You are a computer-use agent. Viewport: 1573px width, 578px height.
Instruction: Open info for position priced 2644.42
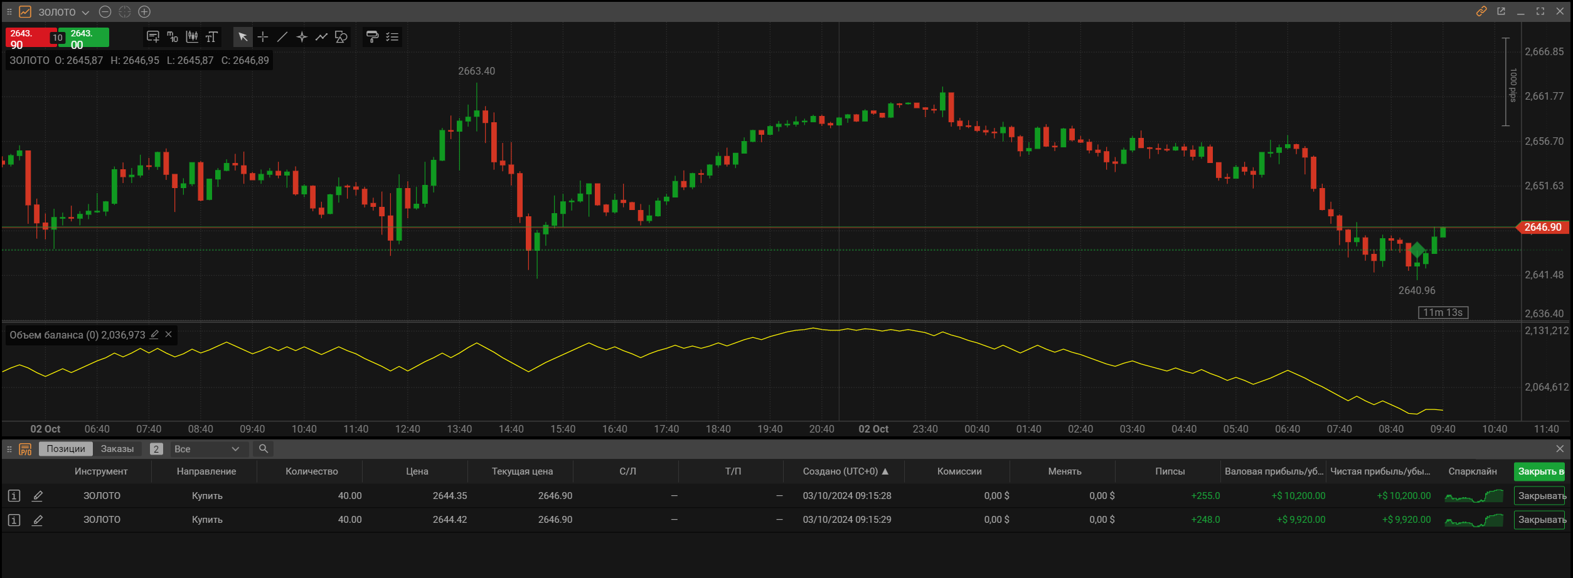click(14, 520)
